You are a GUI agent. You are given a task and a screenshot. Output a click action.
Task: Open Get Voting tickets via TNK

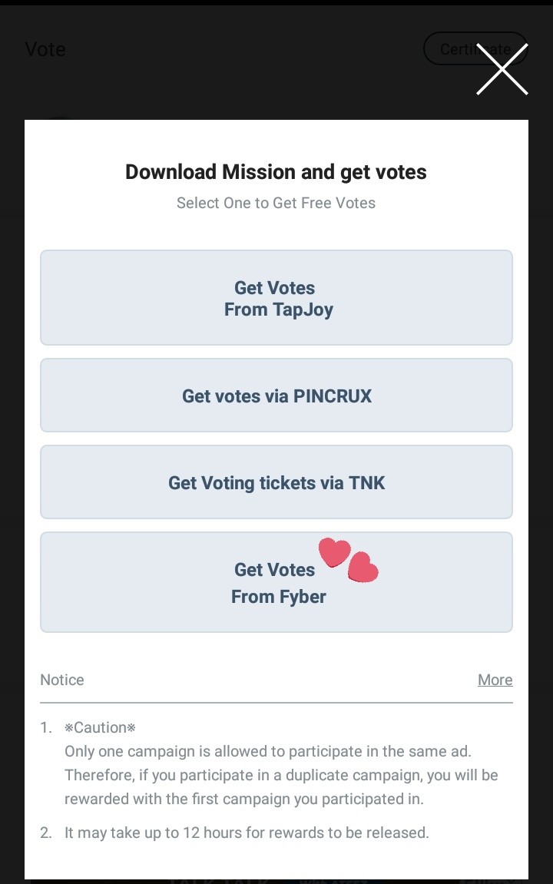[276, 482]
